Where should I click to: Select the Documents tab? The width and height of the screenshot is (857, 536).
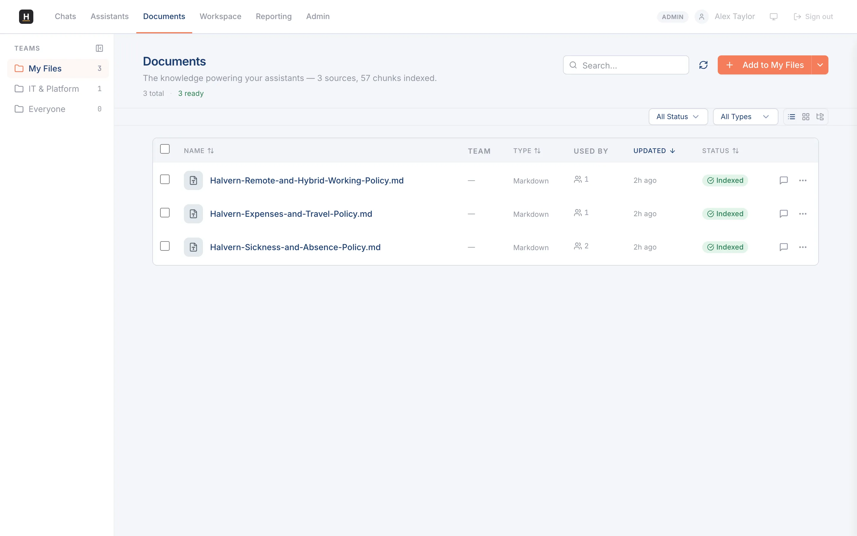pyautogui.click(x=164, y=17)
